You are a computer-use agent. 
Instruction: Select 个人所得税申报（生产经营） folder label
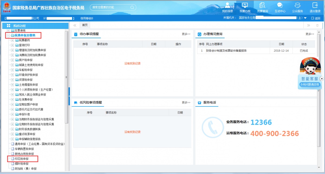pyautogui.click(x=36, y=90)
